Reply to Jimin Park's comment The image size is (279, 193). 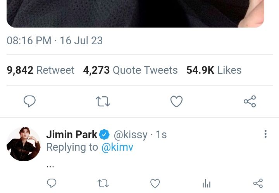click(x=52, y=183)
